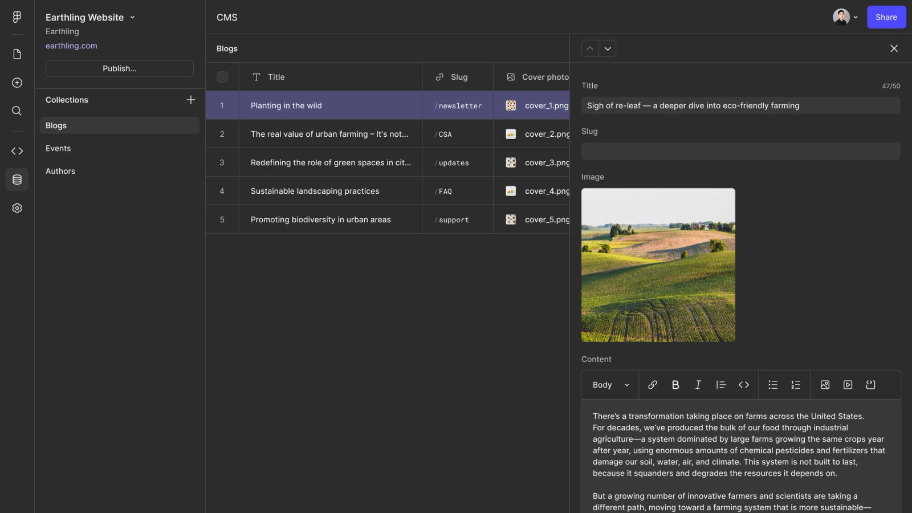The image size is (912, 513).
Task: Click row number 5 in Blogs table
Action: coord(222,219)
